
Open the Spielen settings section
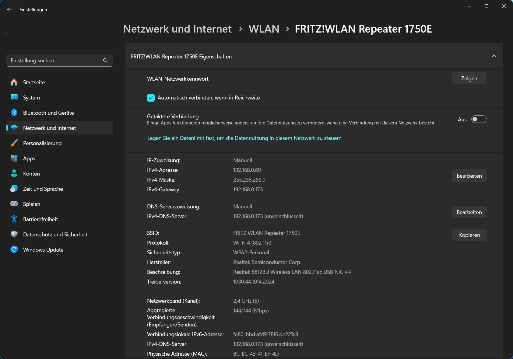click(32, 204)
